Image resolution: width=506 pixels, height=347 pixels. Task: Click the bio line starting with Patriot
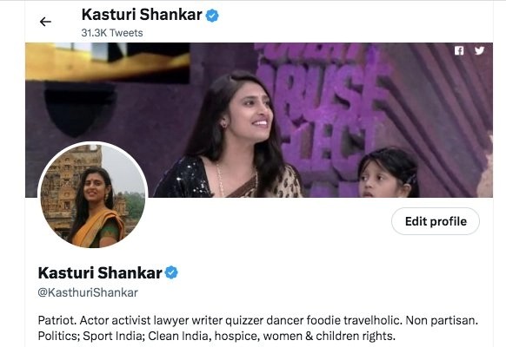coord(258,321)
